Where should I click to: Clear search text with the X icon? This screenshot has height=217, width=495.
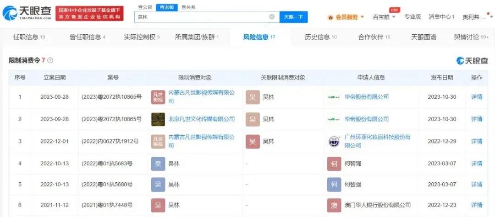click(x=272, y=17)
